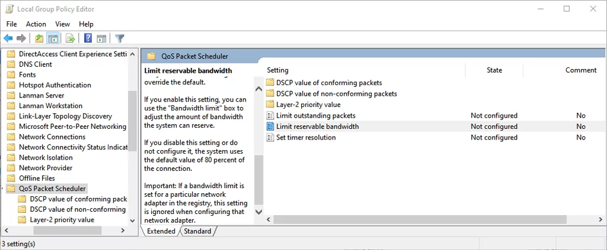Click the No comment value for Limit outstanding packets
Viewport: 607px width, 250px height.
pos(581,115)
